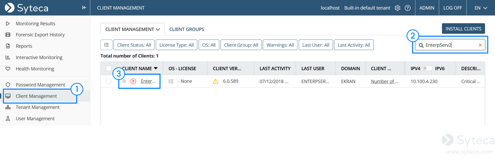Click the help question mark icon

(408, 8)
